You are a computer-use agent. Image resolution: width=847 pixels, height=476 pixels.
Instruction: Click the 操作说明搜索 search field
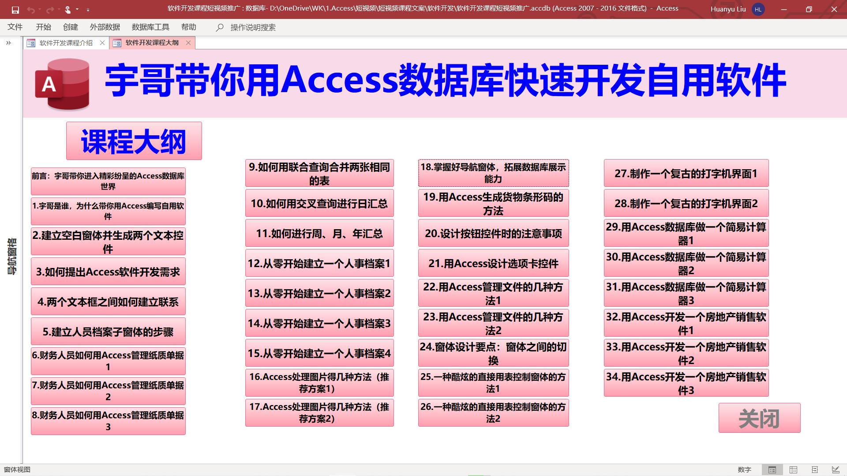[253, 27]
